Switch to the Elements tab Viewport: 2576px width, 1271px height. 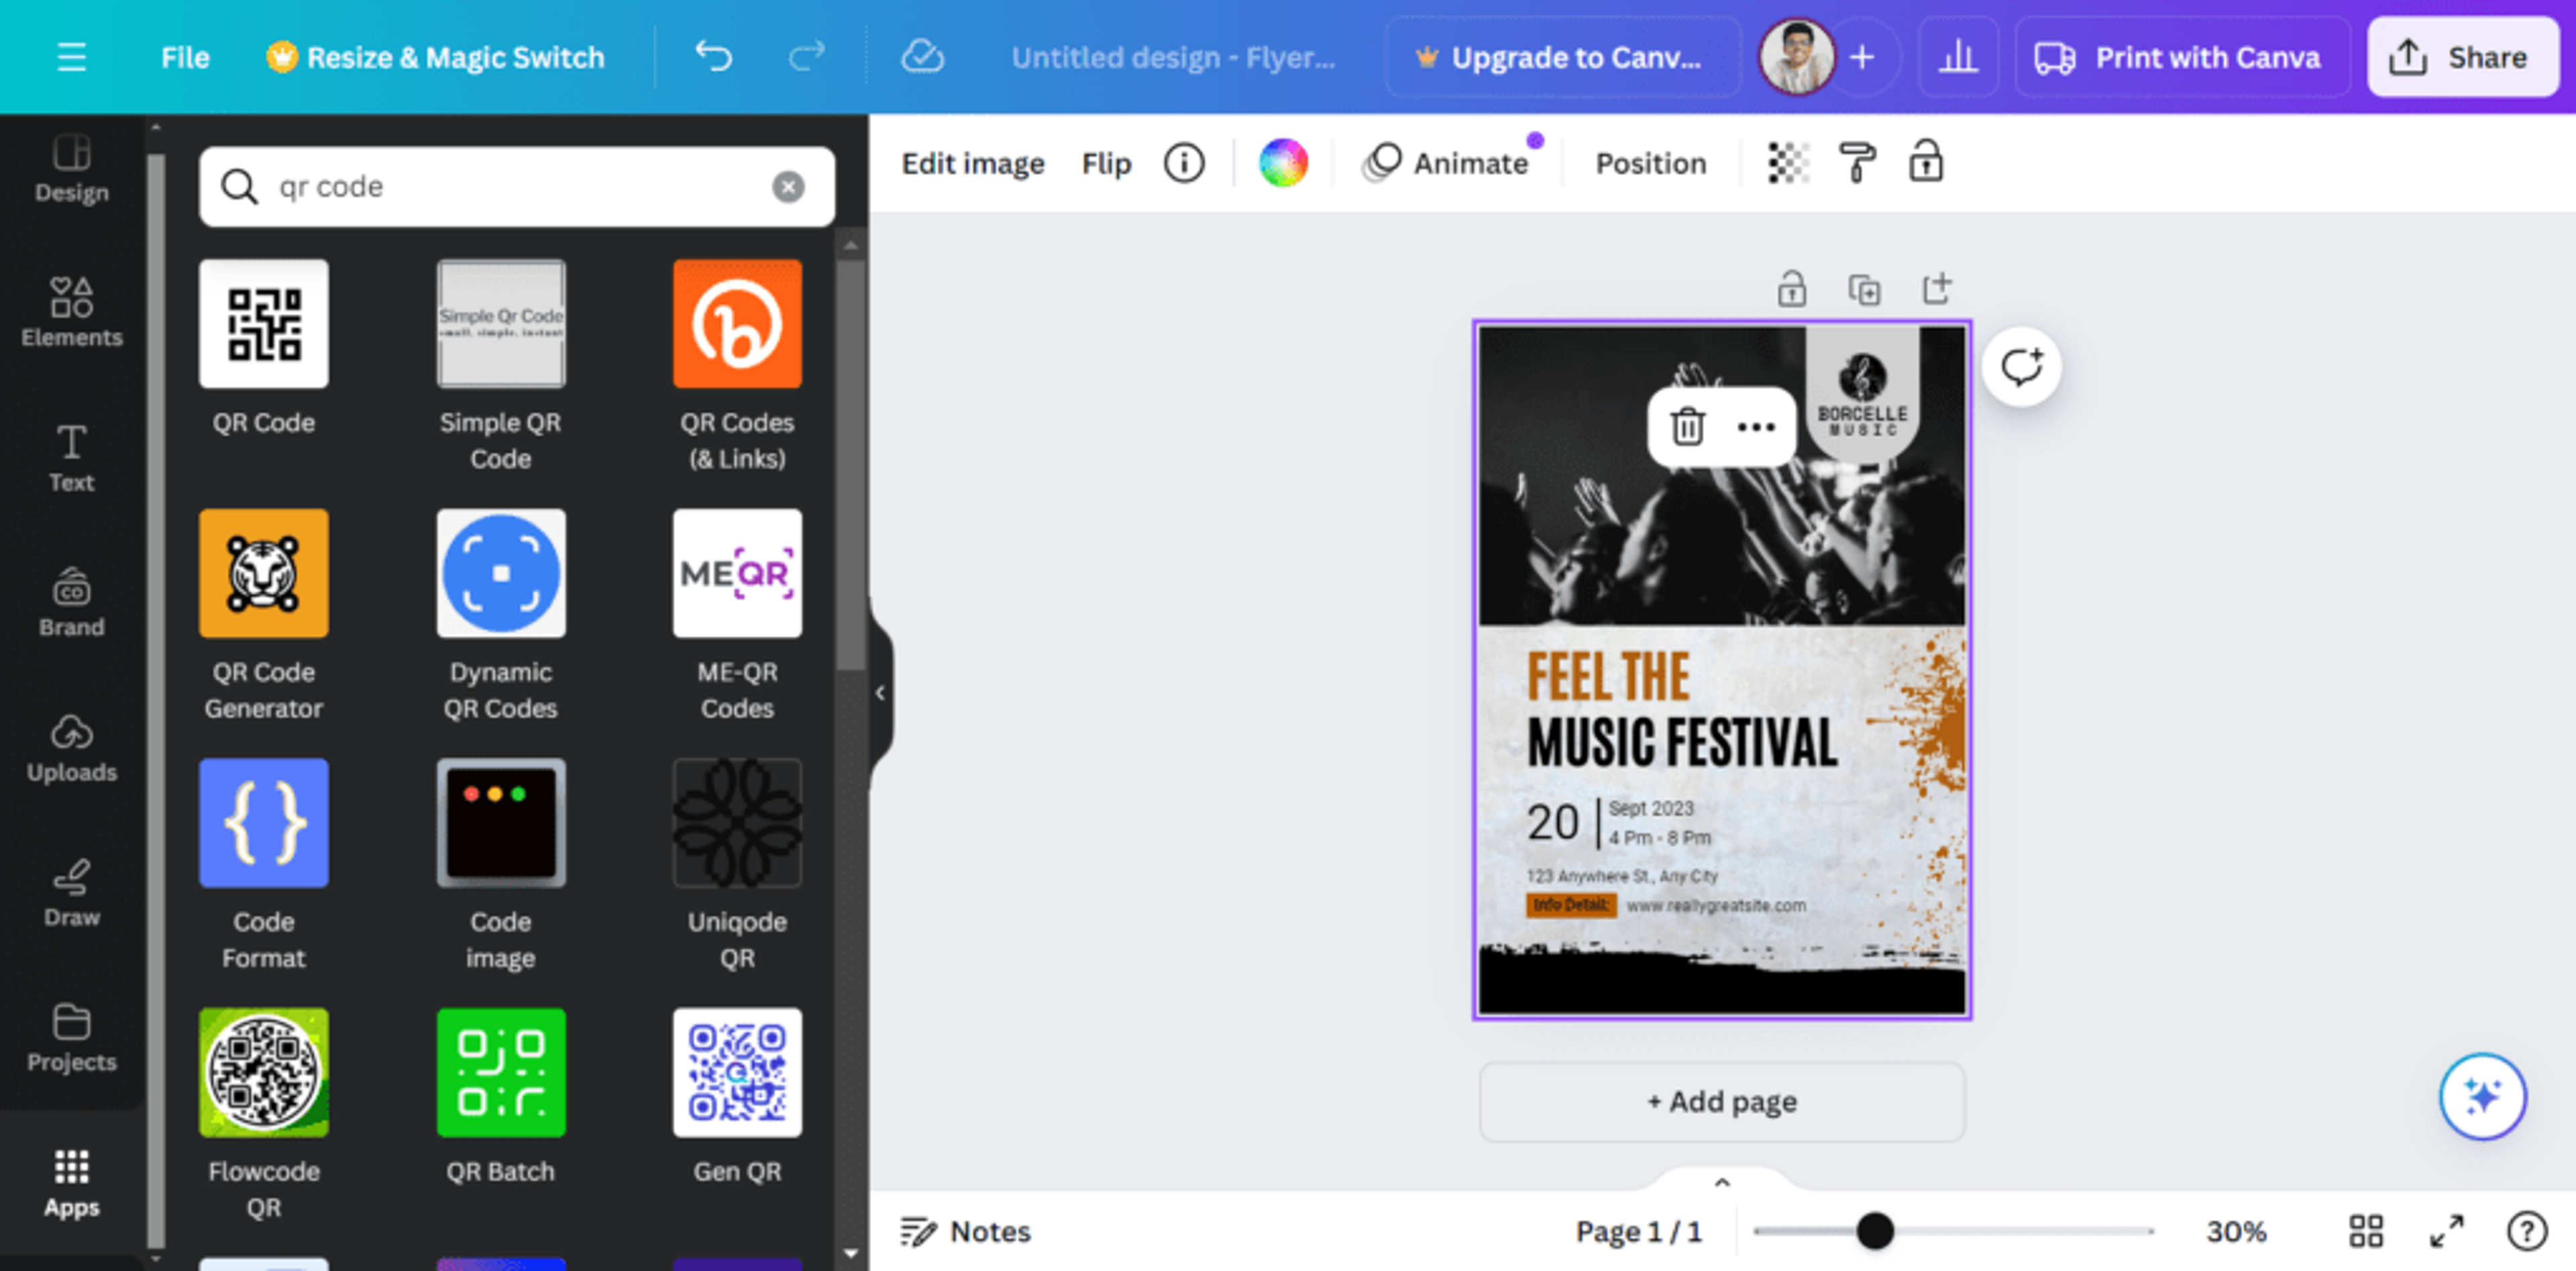click(72, 312)
